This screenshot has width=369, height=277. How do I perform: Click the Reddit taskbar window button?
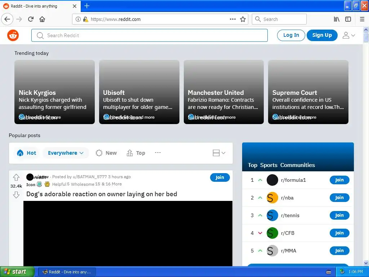coord(67,272)
